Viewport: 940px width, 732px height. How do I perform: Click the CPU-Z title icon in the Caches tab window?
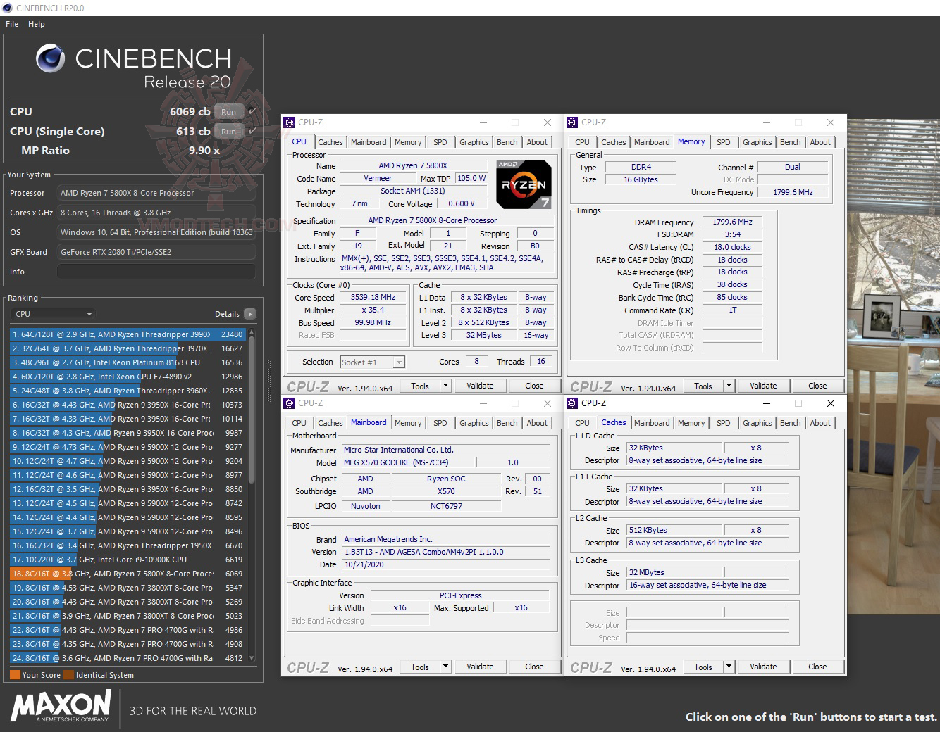coord(572,403)
